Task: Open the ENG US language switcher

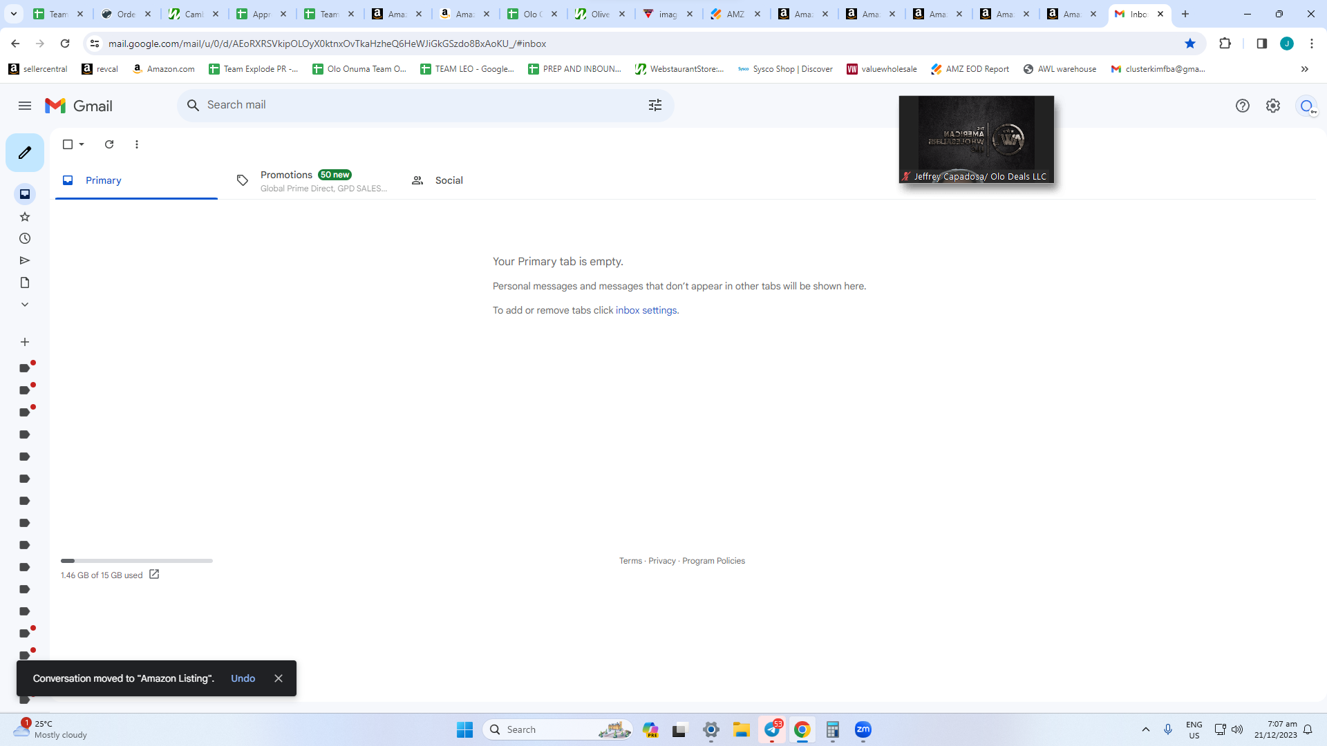Action: click(x=1194, y=729)
